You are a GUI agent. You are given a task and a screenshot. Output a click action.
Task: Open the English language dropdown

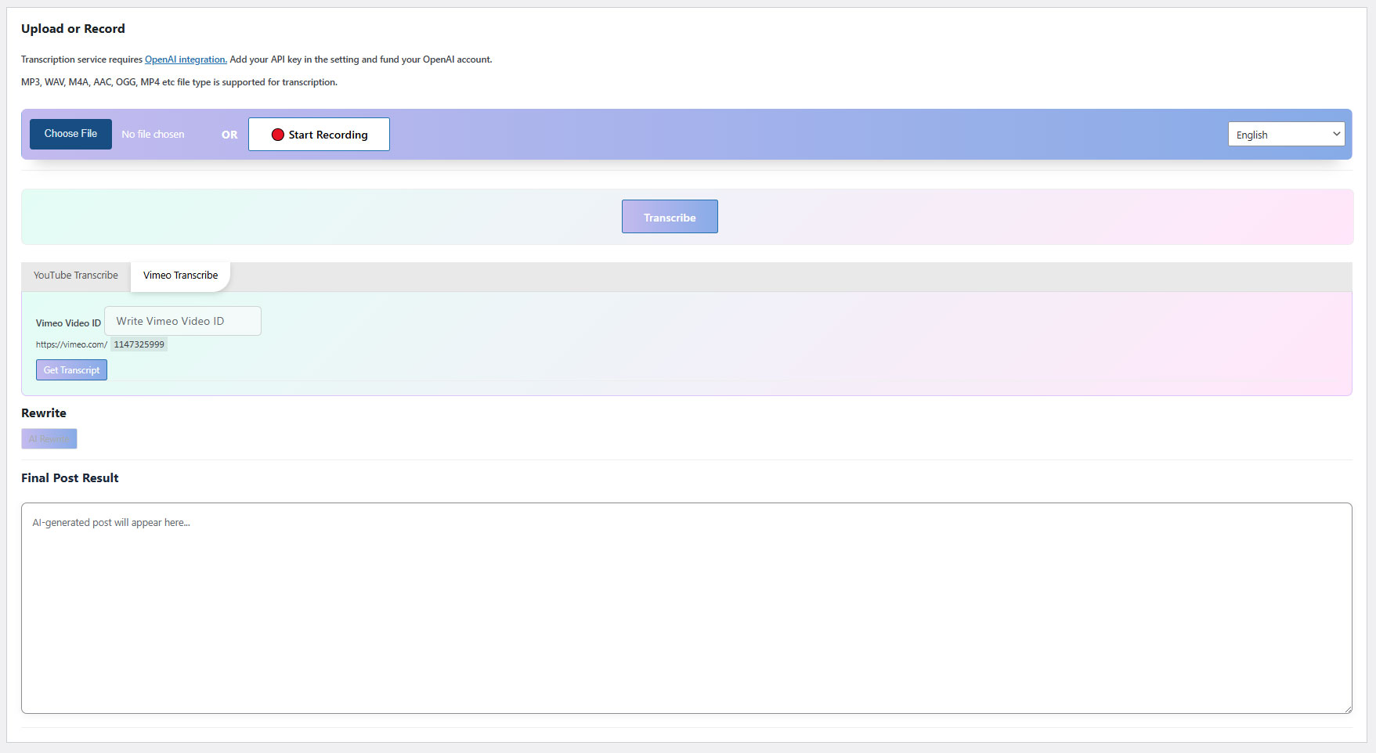(1284, 135)
